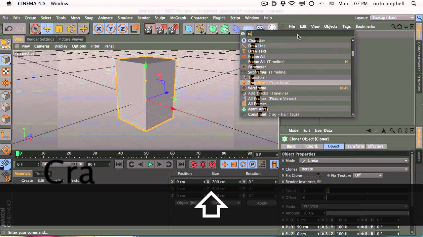
Task: Jump to start of animation
Action: tap(119, 164)
